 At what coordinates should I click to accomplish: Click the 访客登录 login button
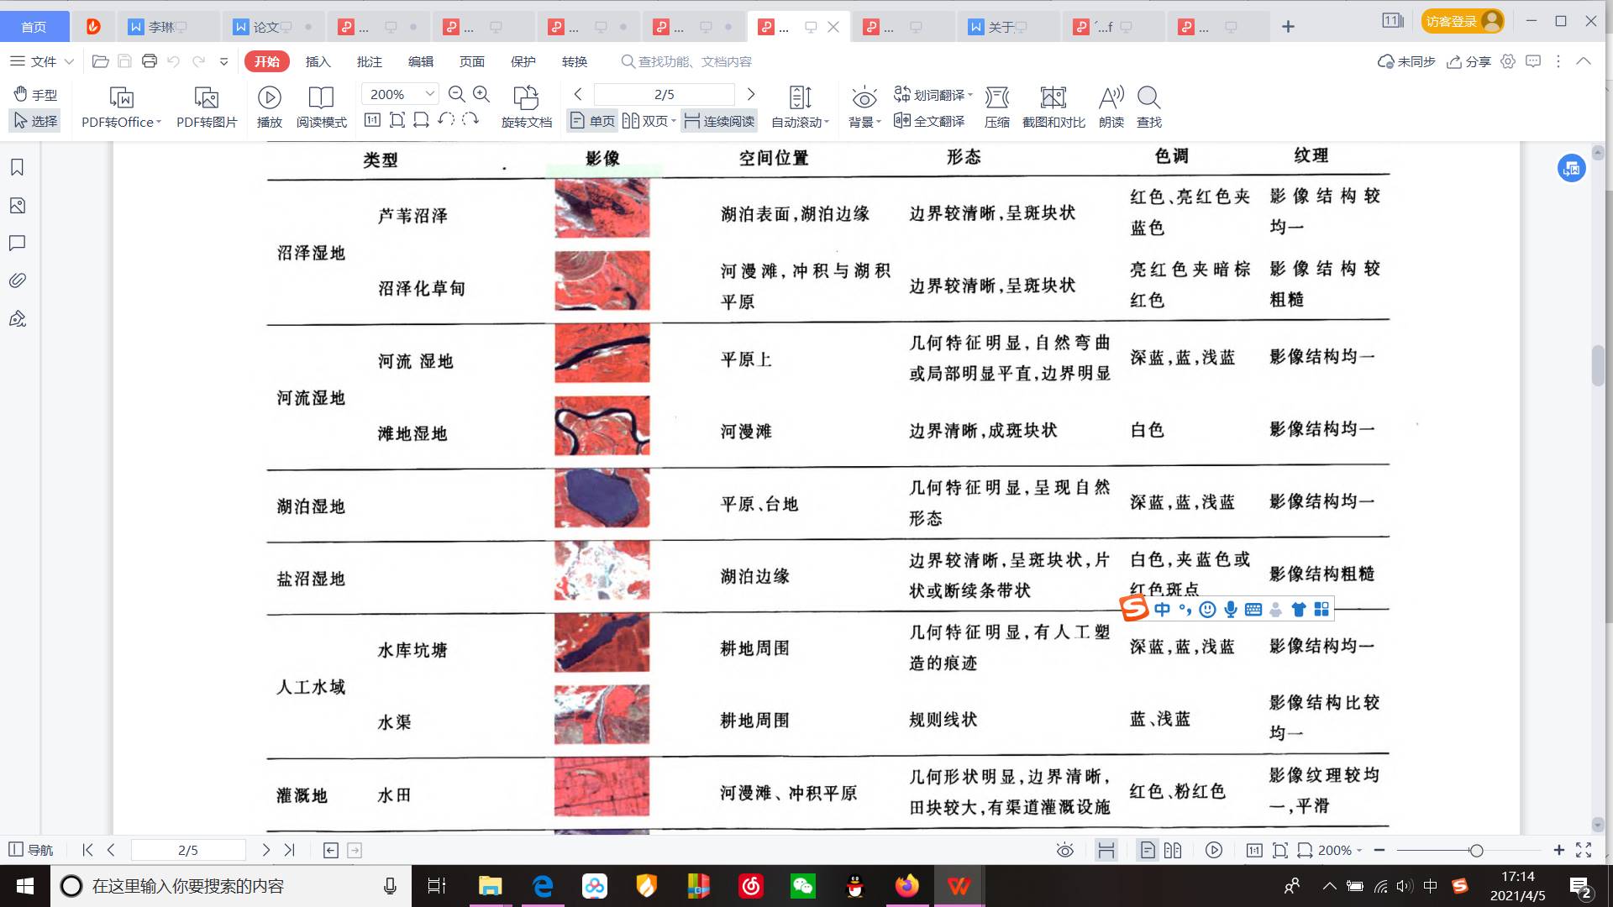click(x=1461, y=22)
